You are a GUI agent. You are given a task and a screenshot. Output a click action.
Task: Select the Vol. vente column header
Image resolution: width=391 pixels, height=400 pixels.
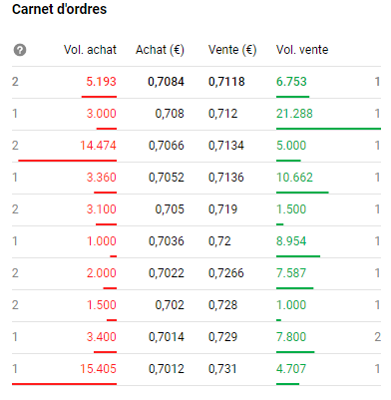coord(302,50)
